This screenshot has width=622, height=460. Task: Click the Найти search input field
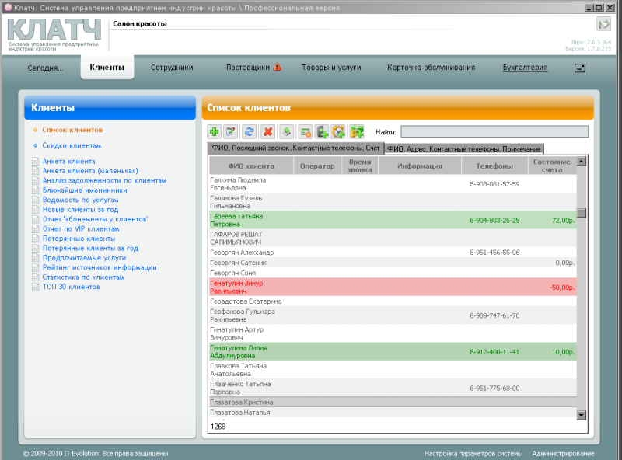coord(494,132)
